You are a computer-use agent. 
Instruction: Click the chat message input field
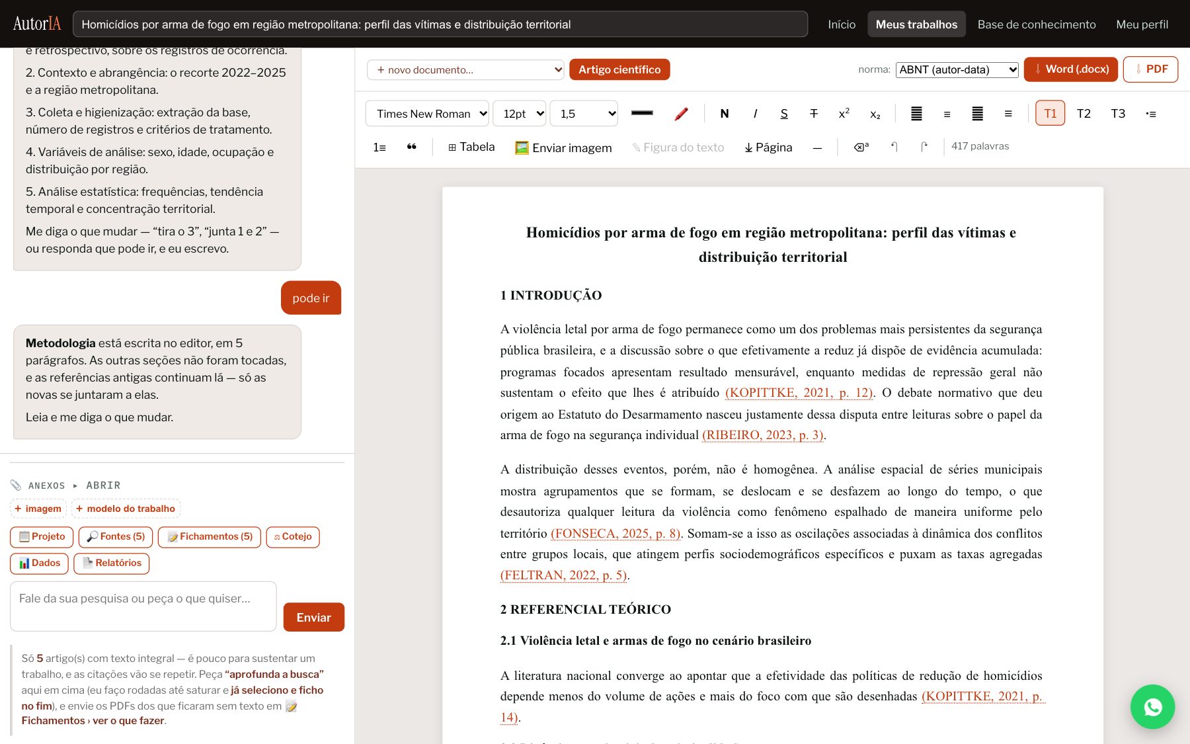point(143,606)
